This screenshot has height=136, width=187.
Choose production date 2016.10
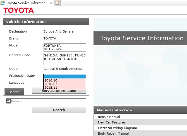tap(65, 80)
